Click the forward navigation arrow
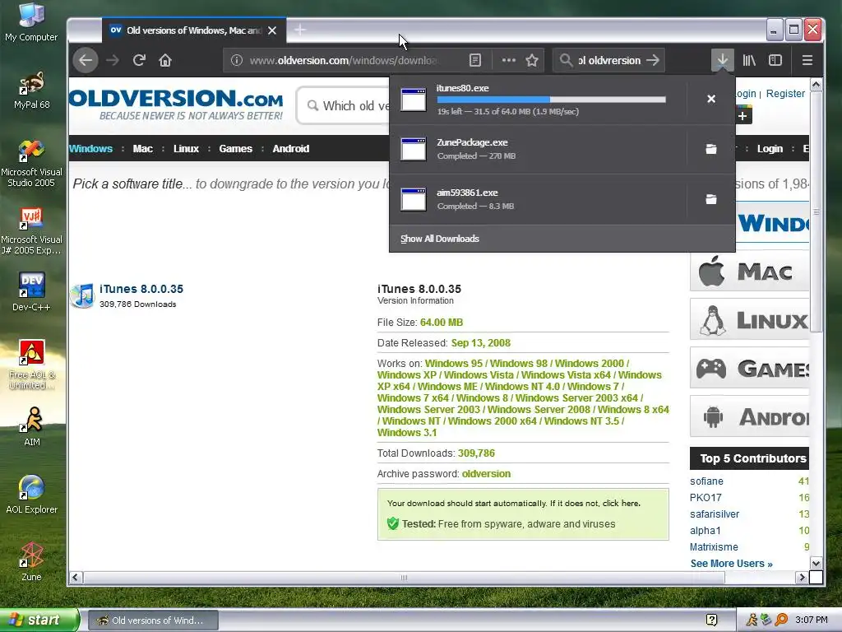 112,60
